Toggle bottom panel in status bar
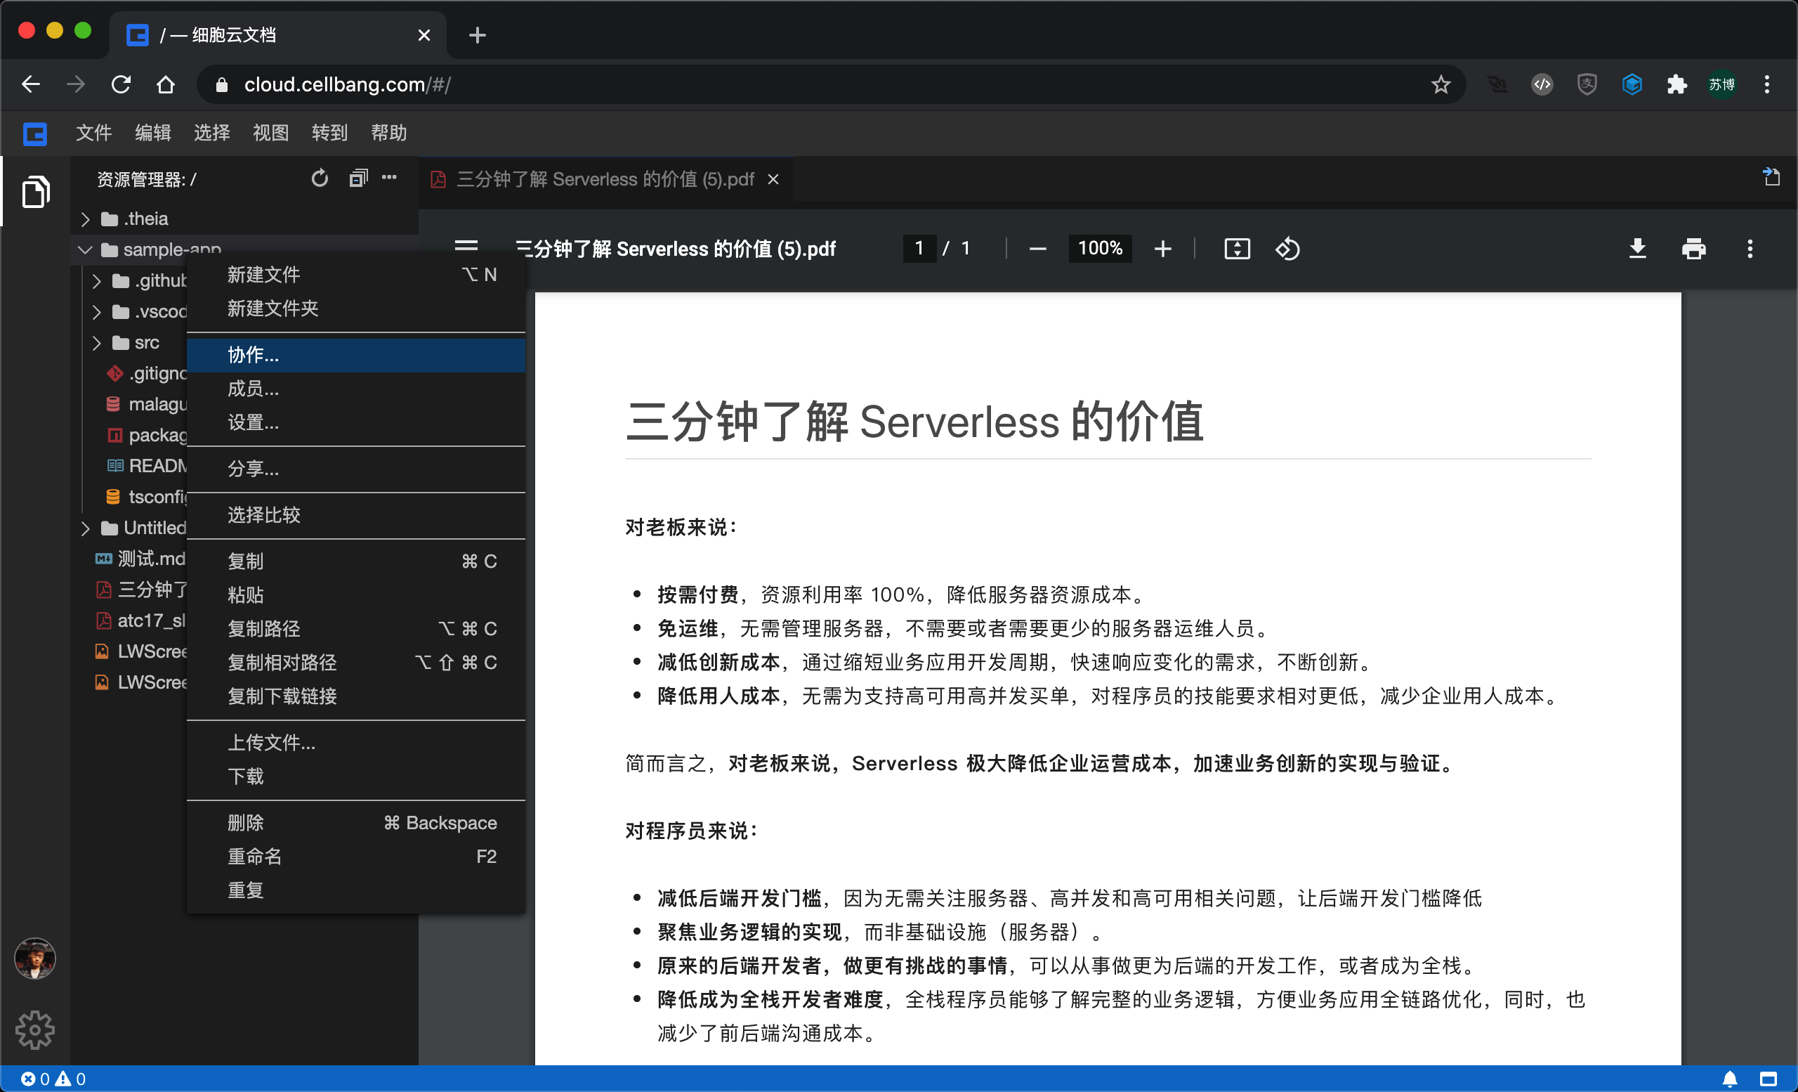The image size is (1798, 1092). tap(1768, 1079)
